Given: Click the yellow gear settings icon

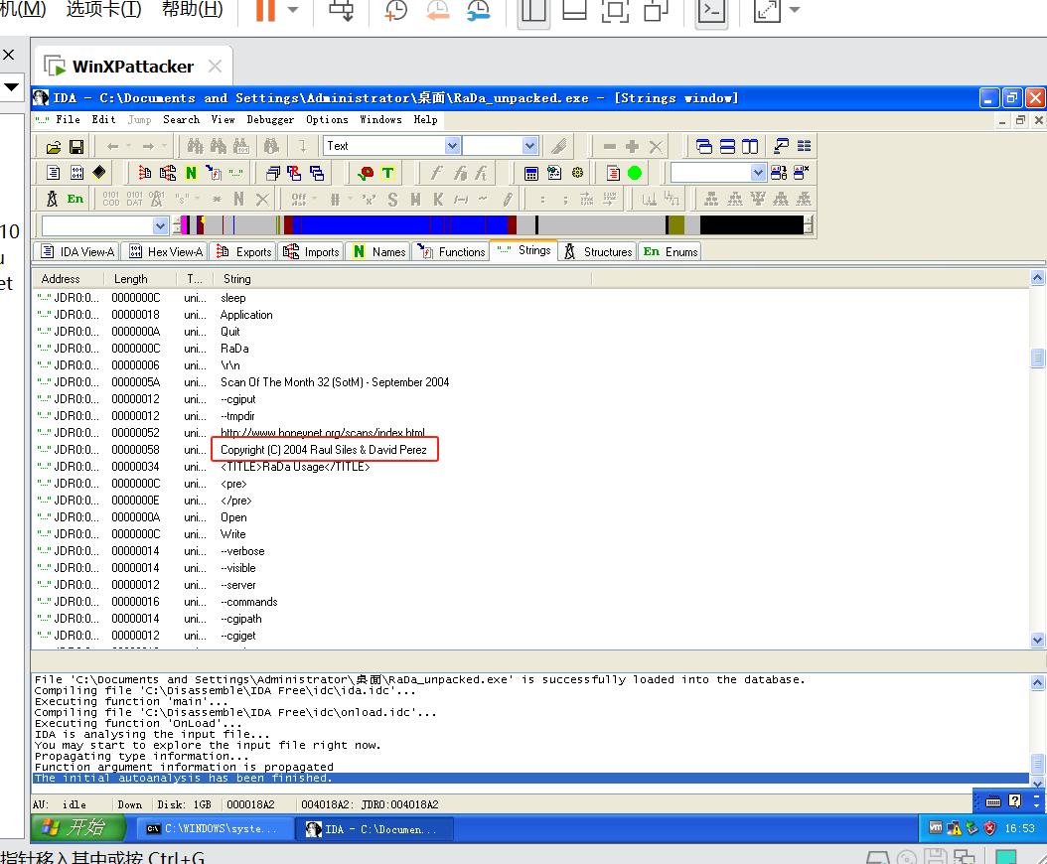Looking at the screenshot, I should click(x=577, y=174).
